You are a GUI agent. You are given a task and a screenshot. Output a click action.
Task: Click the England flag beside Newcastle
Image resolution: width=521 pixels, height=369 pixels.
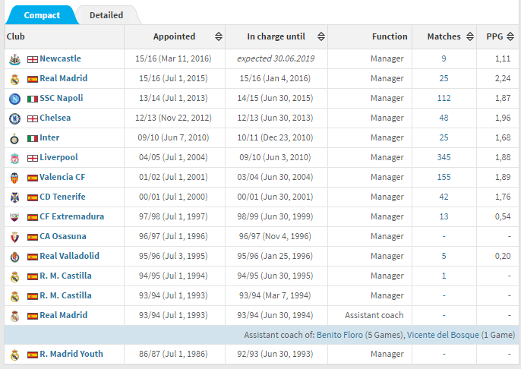(33, 59)
